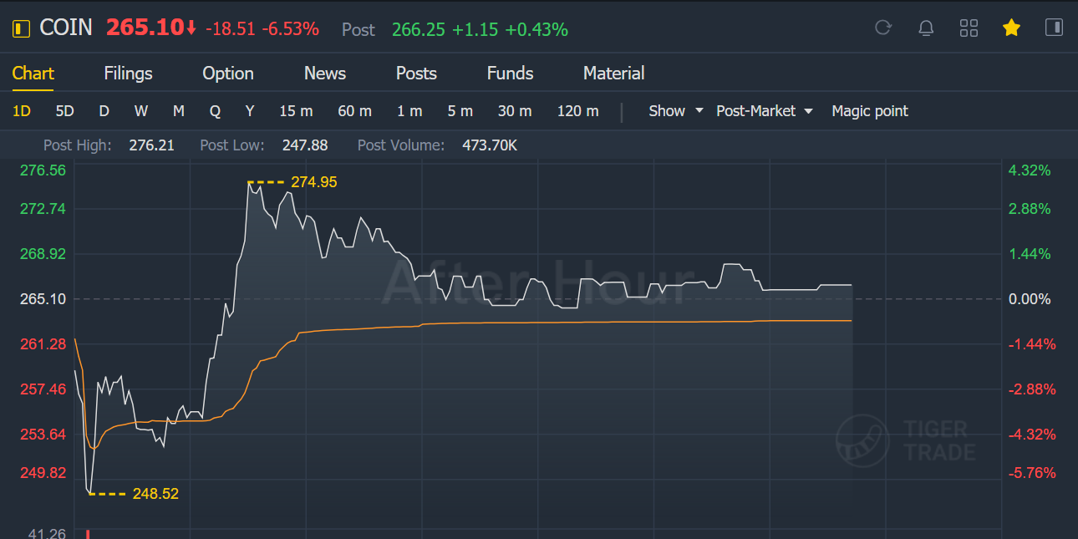The width and height of the screenshot is (1078, 539).
Task: Toggle the yellow favorite star
Action: pyautogui.click(x=1011, y=28)
